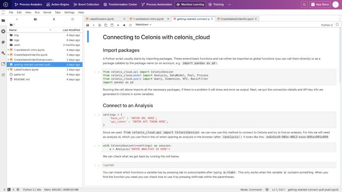Open the running kernels sidebar panel
Screen dimensions: 342x192
[3, 31]
